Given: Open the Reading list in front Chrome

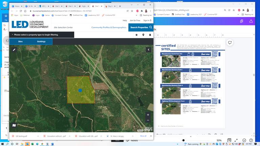Looking at the screenshot, I should tap(146, 15).
